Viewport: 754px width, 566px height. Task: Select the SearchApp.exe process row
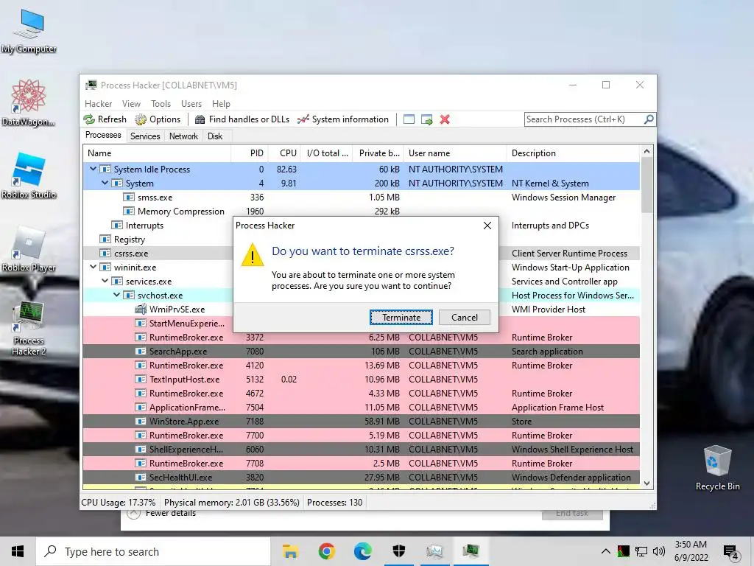point(362,352)
